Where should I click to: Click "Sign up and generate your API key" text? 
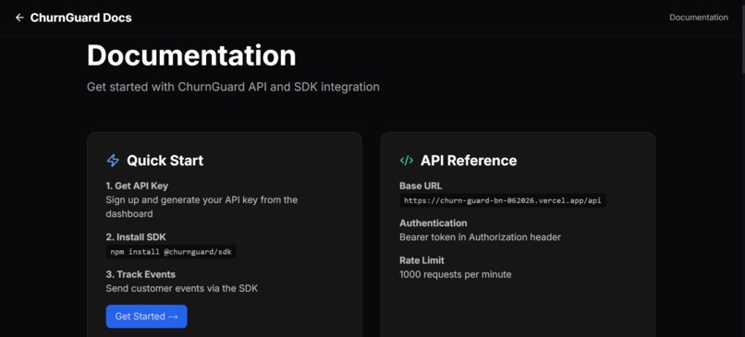pos(202,207)
